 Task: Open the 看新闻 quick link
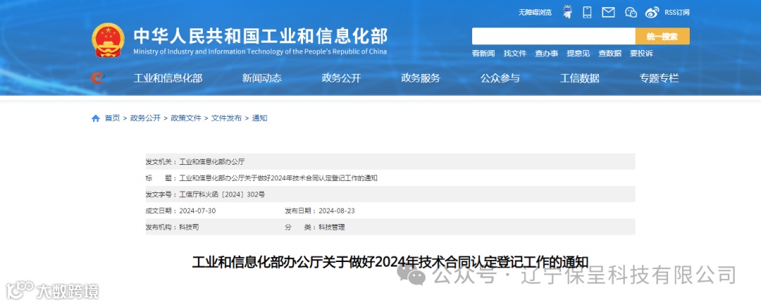tap(483, 54)
